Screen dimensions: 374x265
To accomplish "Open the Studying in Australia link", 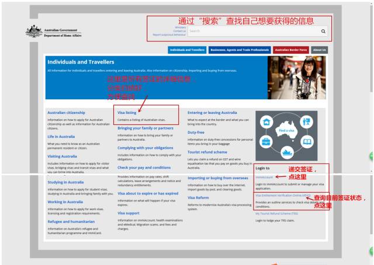I will point(65,182).
